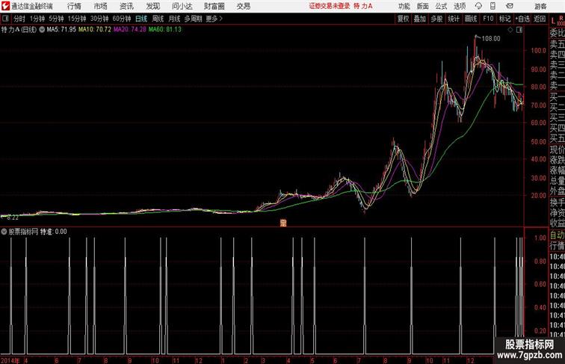Click the 返回 back button
This screenshot has width=565, height=364.
click(x=540, y=19)
